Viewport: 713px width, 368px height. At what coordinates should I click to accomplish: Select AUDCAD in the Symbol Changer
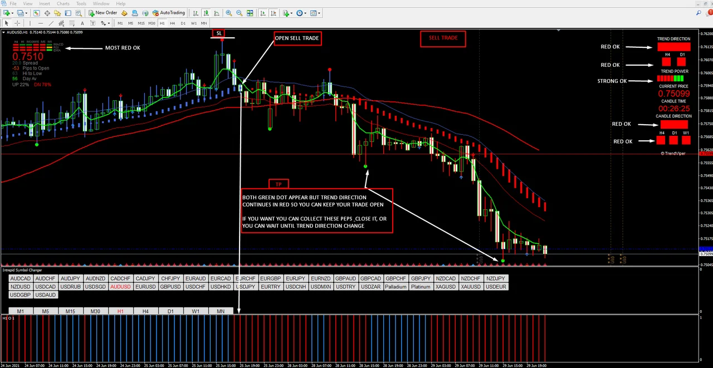coord(21,278)
